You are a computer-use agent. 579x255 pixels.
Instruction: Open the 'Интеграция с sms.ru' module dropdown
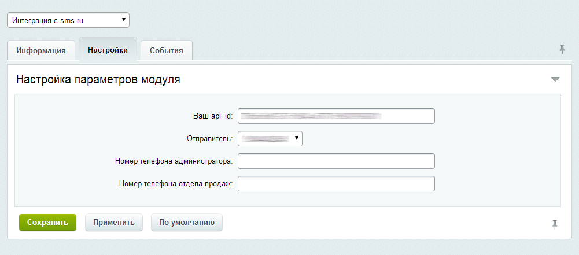click(68, 20)
